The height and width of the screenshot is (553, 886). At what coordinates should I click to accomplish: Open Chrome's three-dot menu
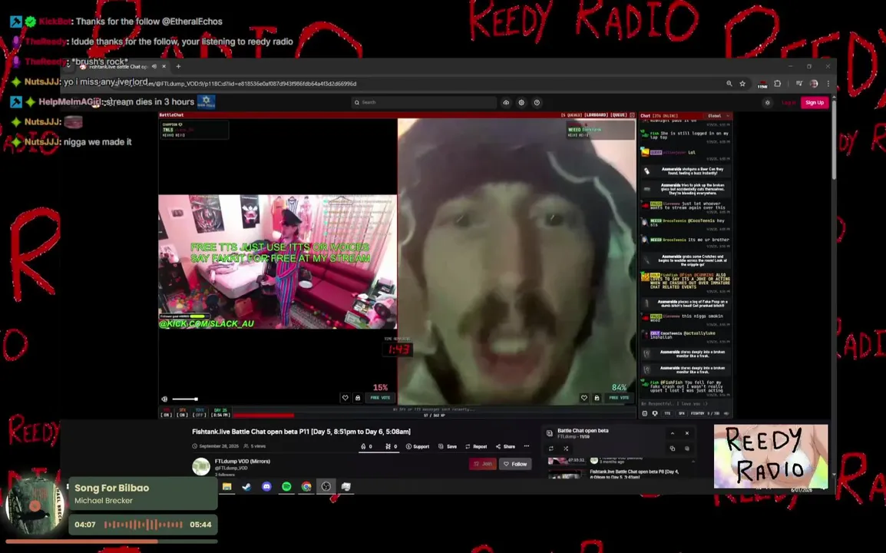[828, 84]
